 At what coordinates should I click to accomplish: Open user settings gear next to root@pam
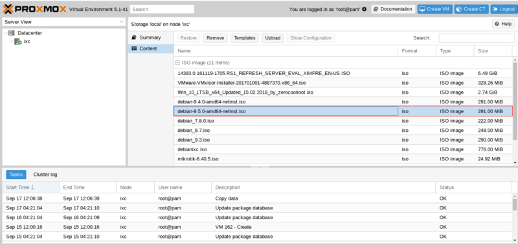point(364,9)
